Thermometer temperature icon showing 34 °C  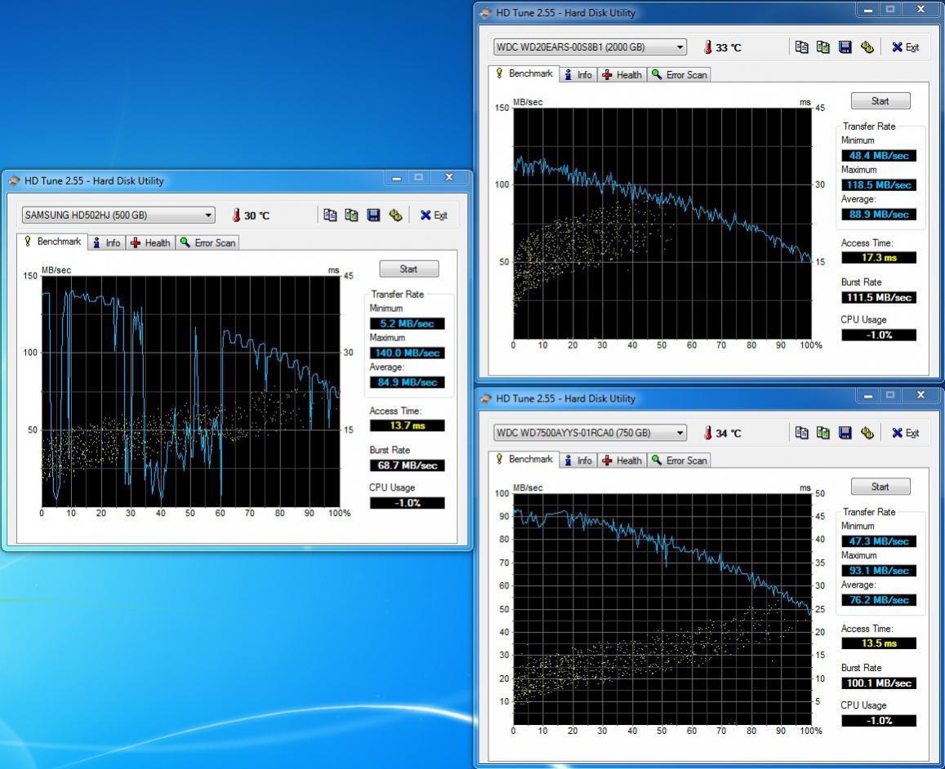coord(708,433)
